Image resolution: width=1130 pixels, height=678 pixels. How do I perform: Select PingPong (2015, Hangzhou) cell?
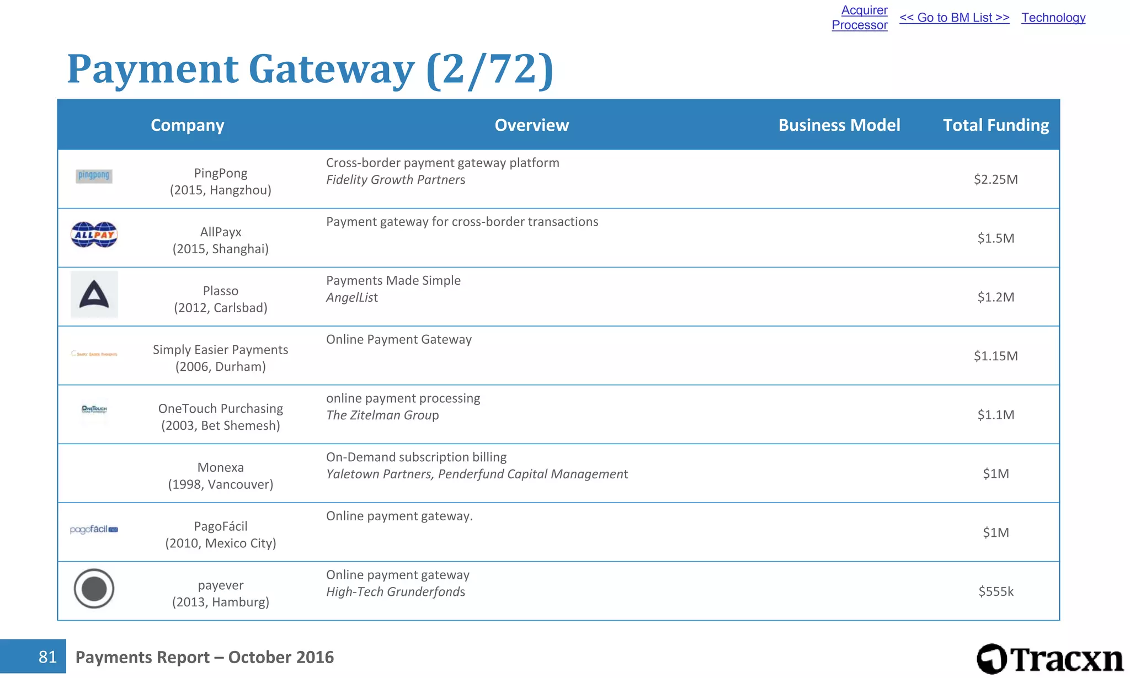tap(221, 181)
